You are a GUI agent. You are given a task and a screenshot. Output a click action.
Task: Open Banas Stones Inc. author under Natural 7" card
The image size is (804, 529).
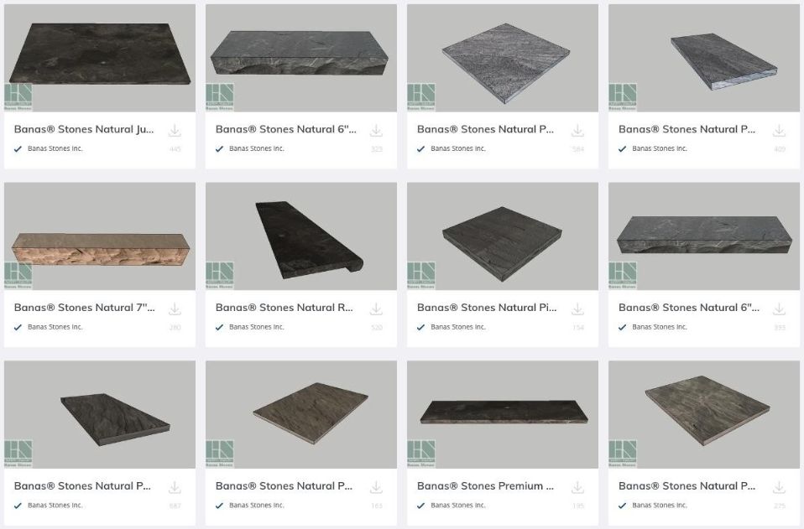pos(55,327)
